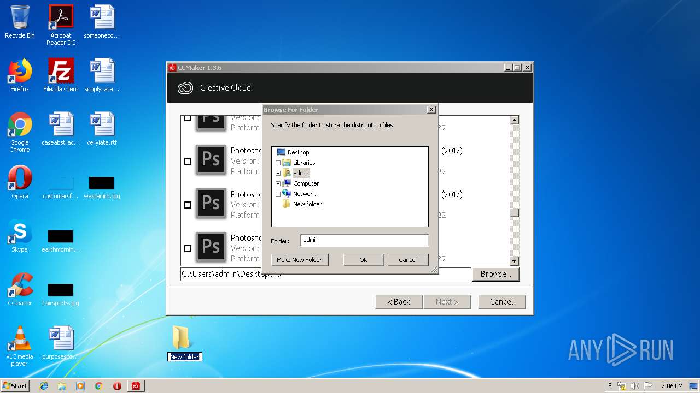Select the someoneco... Word document icon
Image resolution: width=700 pixels, height=393 pixels.
coord(102,22)
